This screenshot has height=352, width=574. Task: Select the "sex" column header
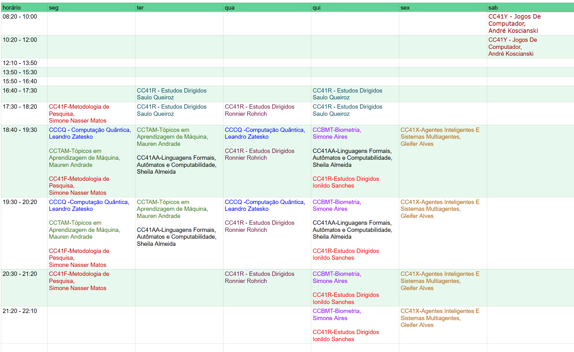point(405,8)
